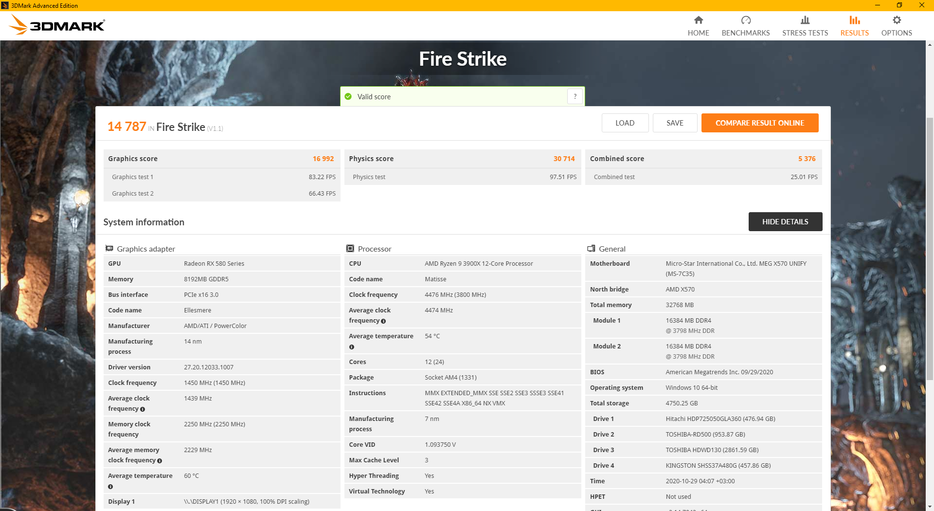Viewport: 934px width, 511px height.
Task: Click the GPU Memory value 8192MB GDDR5
Action: pyautogui.click(x=206, y=279)
